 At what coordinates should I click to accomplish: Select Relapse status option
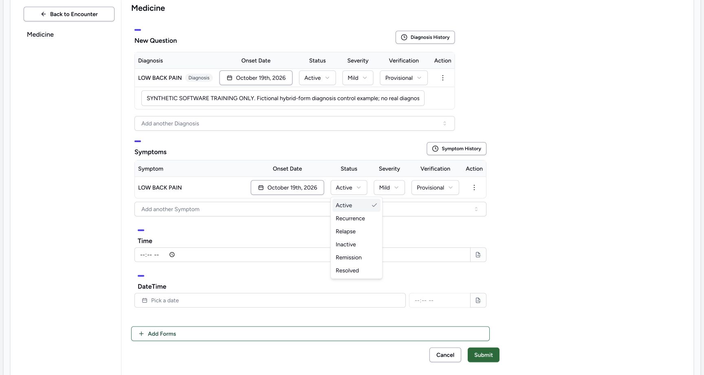(356, 232)
